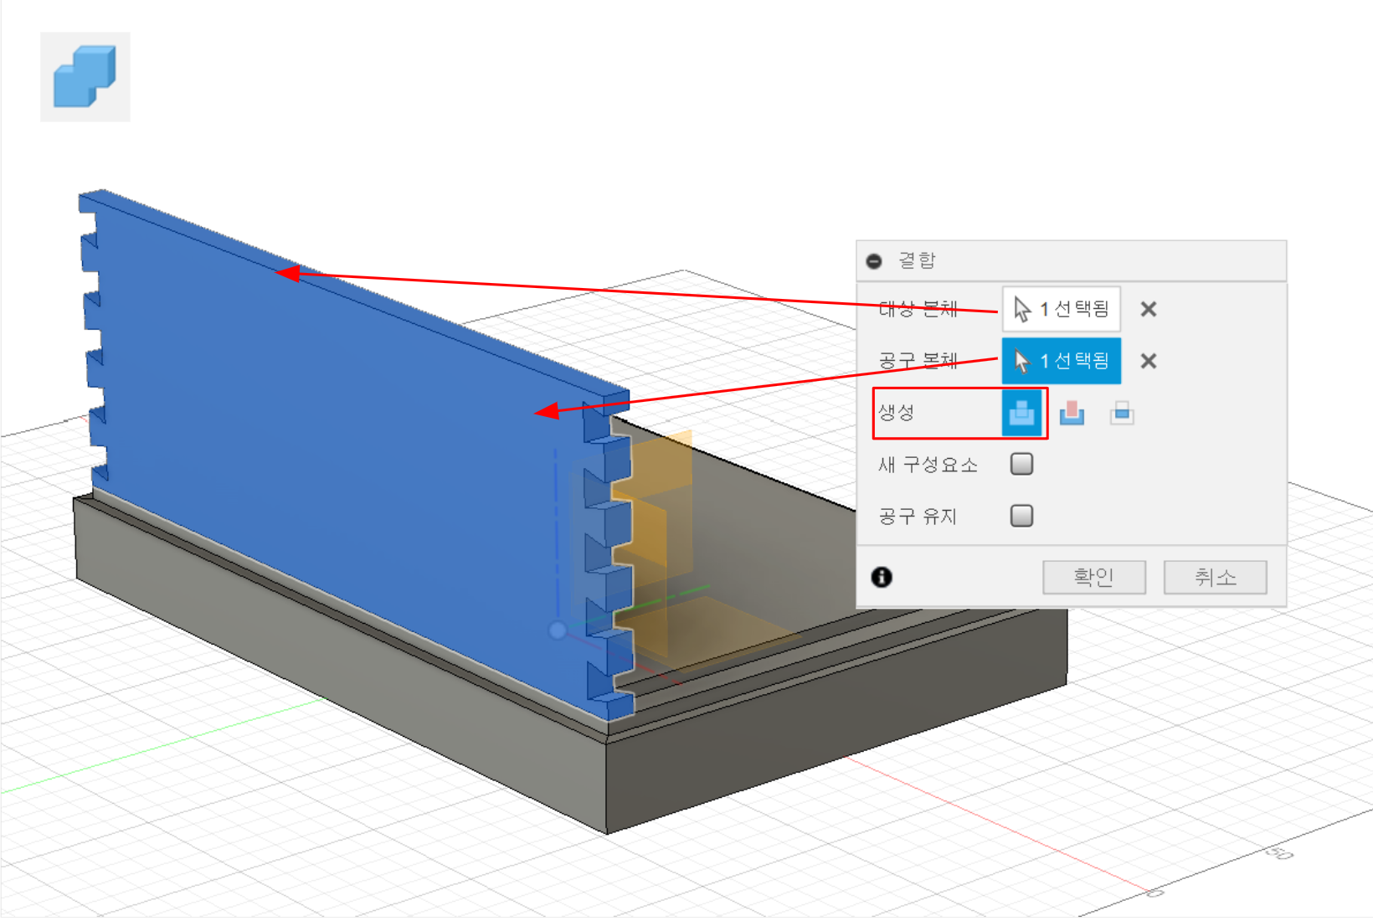
Task: Click the 결합 dialog title text
Action: pyautogui.click(x=917, y=260)
